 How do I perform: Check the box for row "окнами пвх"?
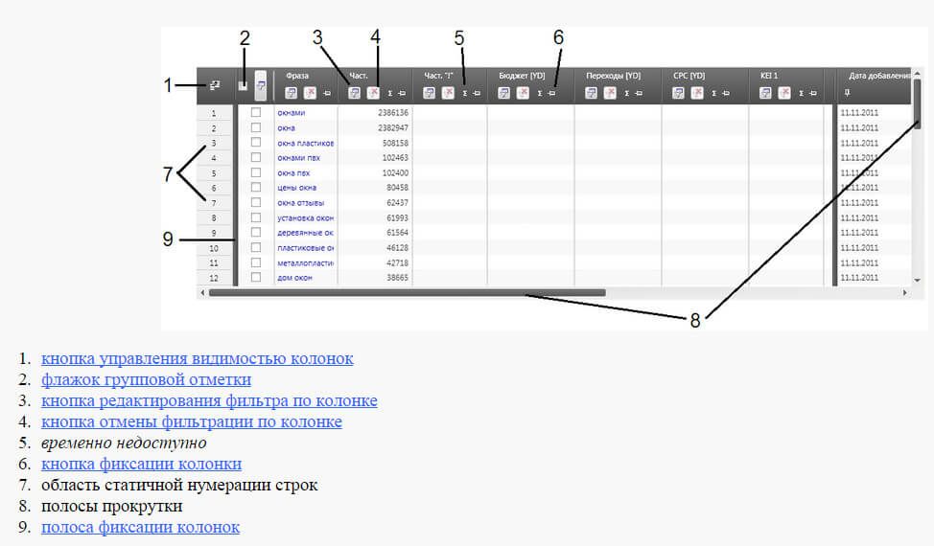pos(255,157)
